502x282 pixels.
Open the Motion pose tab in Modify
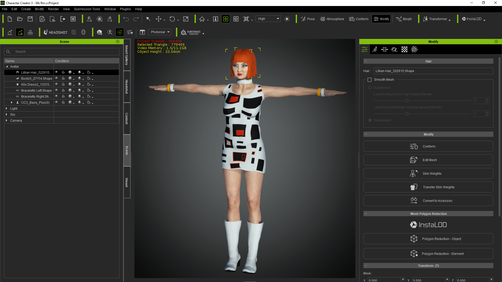[375, 49]
